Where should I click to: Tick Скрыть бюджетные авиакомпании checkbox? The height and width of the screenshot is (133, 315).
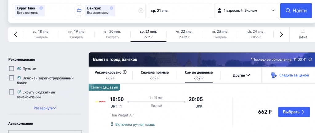pos(11,92)
